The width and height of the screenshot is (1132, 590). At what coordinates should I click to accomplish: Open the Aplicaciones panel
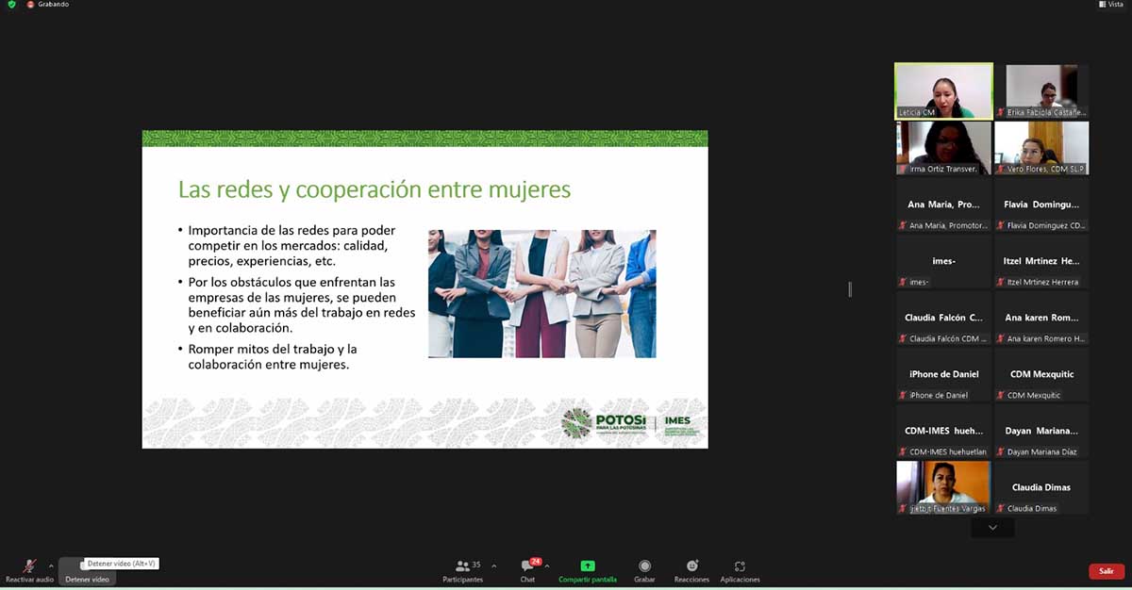(x=740, y=568)
